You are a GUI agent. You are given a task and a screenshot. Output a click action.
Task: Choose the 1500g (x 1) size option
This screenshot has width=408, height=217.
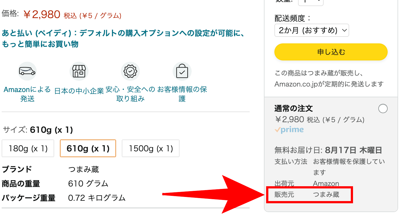point(151,149)
